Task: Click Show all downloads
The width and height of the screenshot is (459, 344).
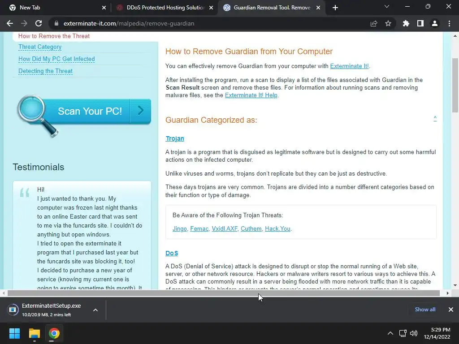Action: [425, 310]
